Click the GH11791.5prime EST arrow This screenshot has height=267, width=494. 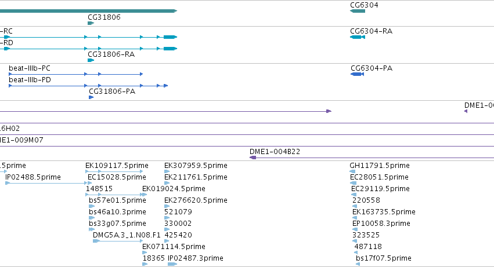click(x=352, y=171)
